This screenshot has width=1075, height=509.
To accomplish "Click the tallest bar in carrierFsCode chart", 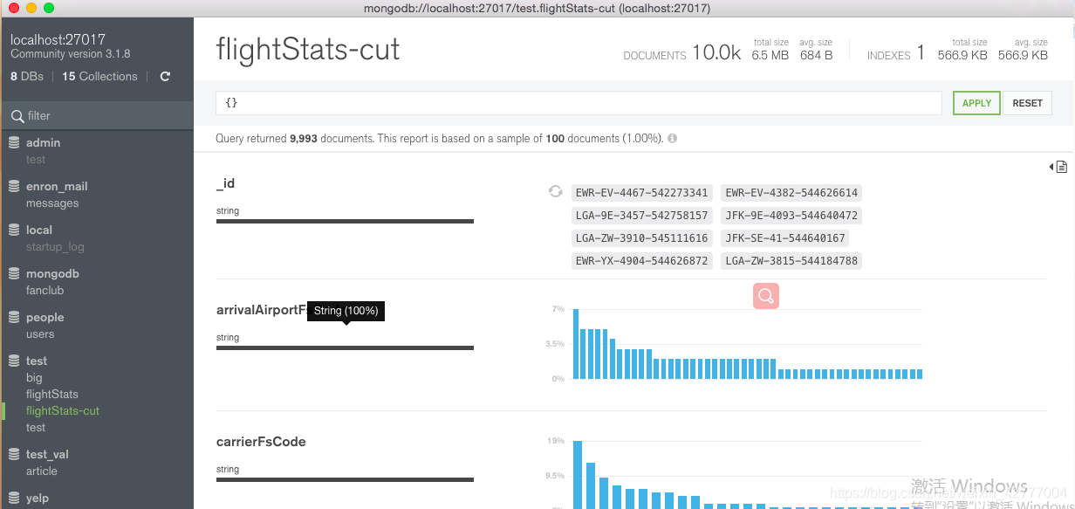I will (577, 474).
